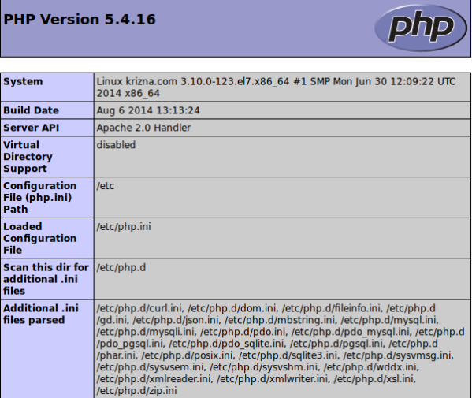Click the PHP logo image

(x=421, y=28)
